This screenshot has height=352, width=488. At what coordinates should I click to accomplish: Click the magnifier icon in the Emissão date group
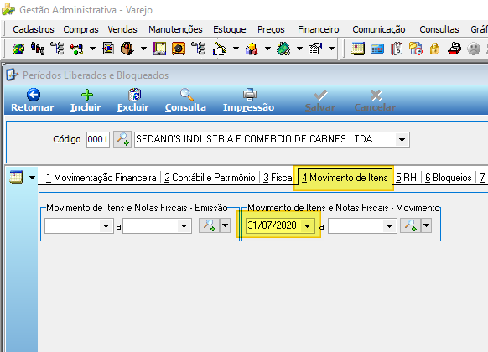coord(209,225)
